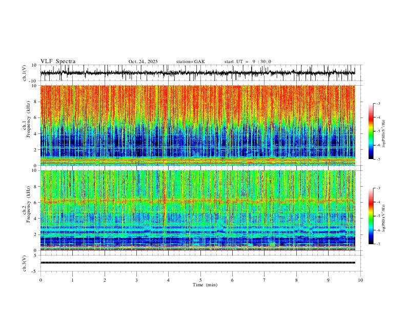Click the "ch.3(V)" axis label
The width and height of the screenshot is (406, 314).
[x=25, y=264]
